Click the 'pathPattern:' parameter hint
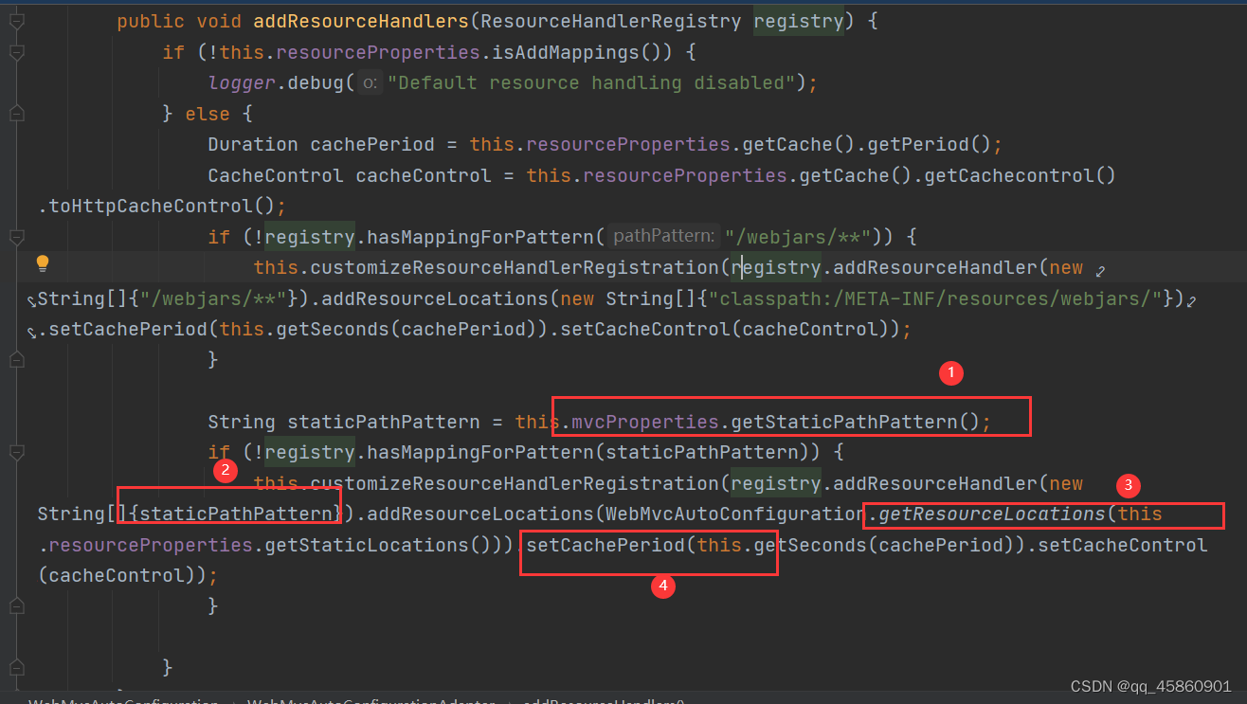1247x704 pixels. pyautogui.click(x=662, y=236)
